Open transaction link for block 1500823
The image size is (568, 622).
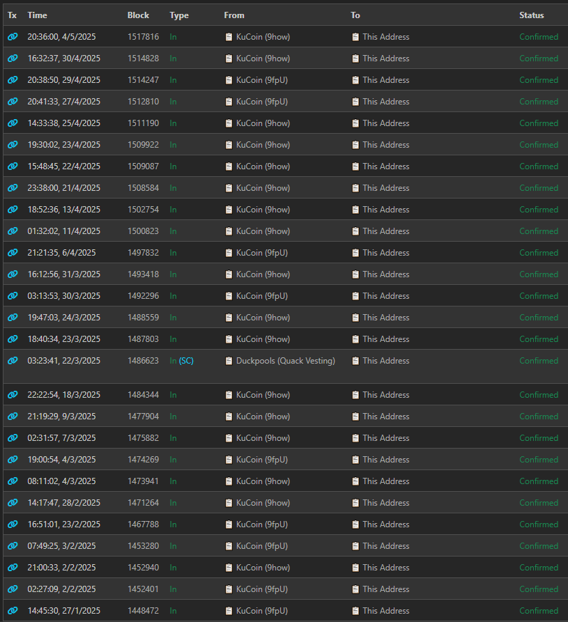[x=13, y=231]
